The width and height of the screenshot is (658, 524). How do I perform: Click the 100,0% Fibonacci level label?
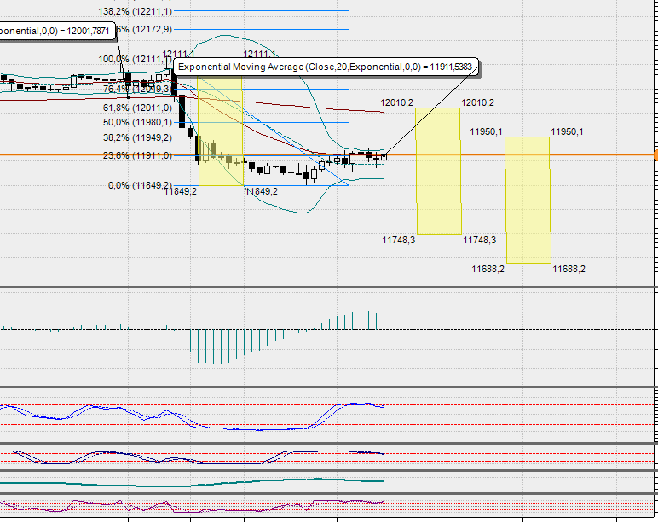pos(136,59)
